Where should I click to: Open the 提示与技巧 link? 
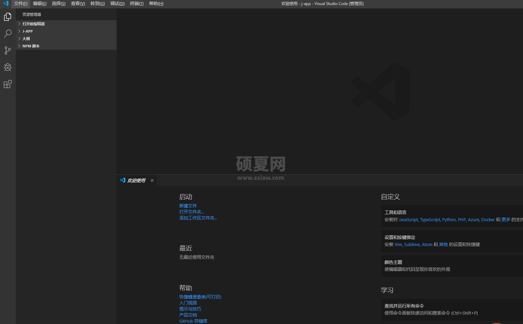[x=190, y=309]
